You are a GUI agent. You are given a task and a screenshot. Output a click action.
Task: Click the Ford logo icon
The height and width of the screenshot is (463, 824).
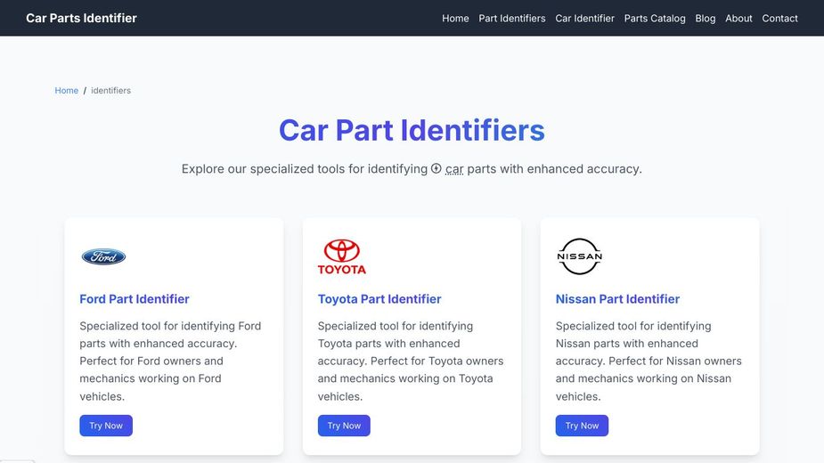(x=103, y=256)
